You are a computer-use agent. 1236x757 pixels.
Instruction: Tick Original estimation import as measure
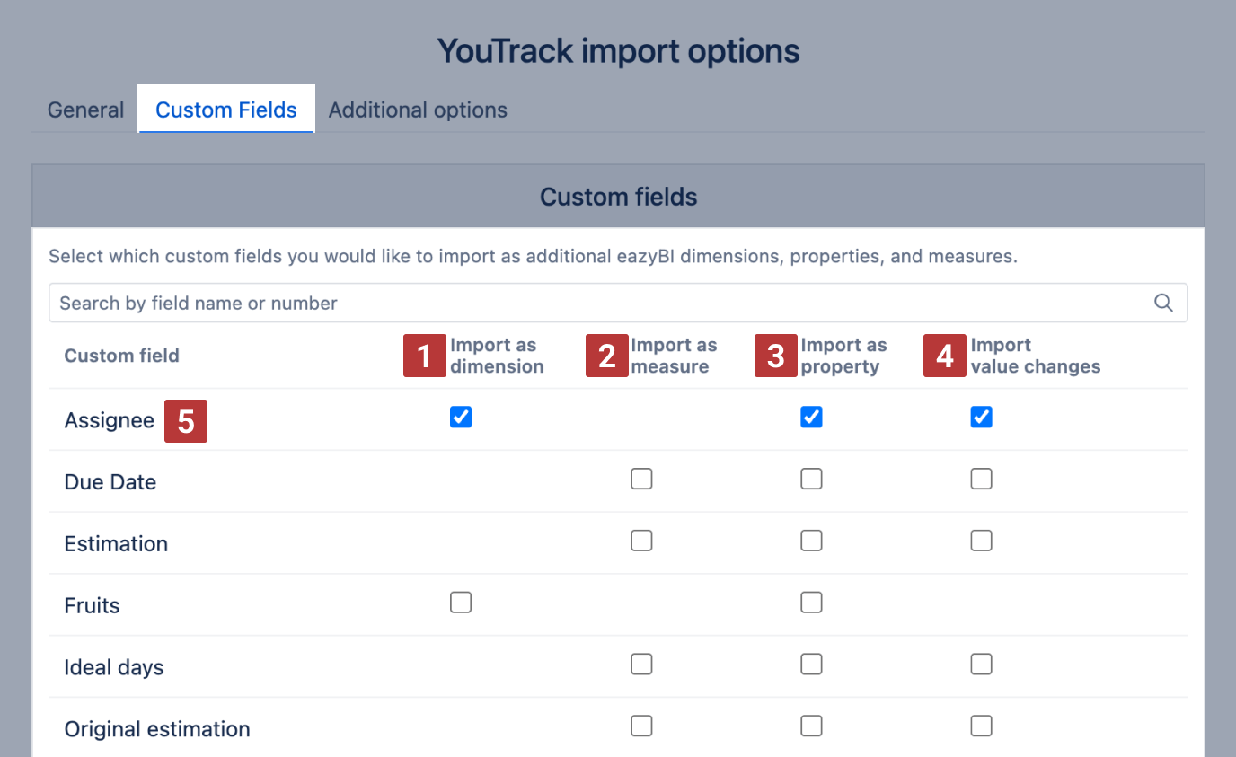[641, 726]
